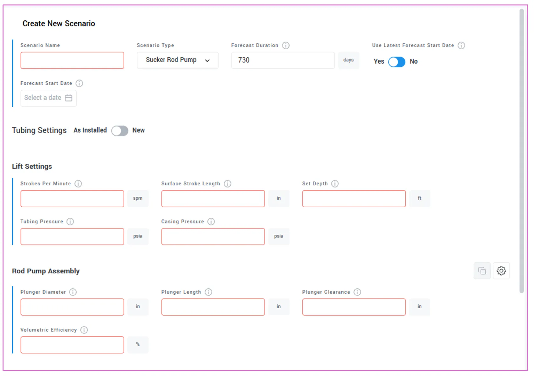Click the Plunger Diameter input field
This screenshot has width=534, height=377.
pyautogui.click(x=72, y=307)
